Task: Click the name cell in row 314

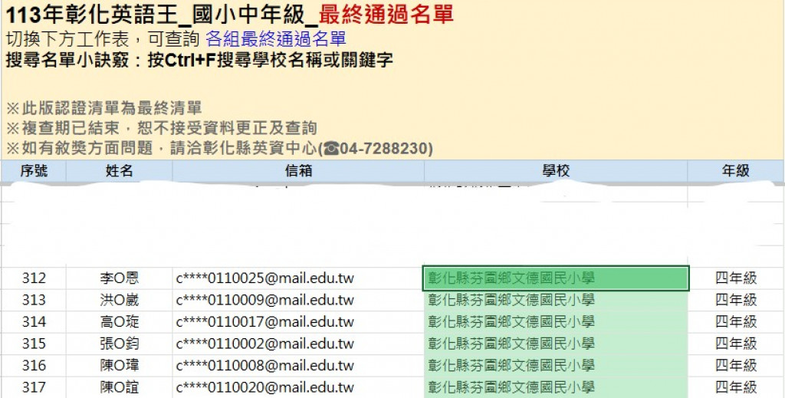Action: click(119, 322)
